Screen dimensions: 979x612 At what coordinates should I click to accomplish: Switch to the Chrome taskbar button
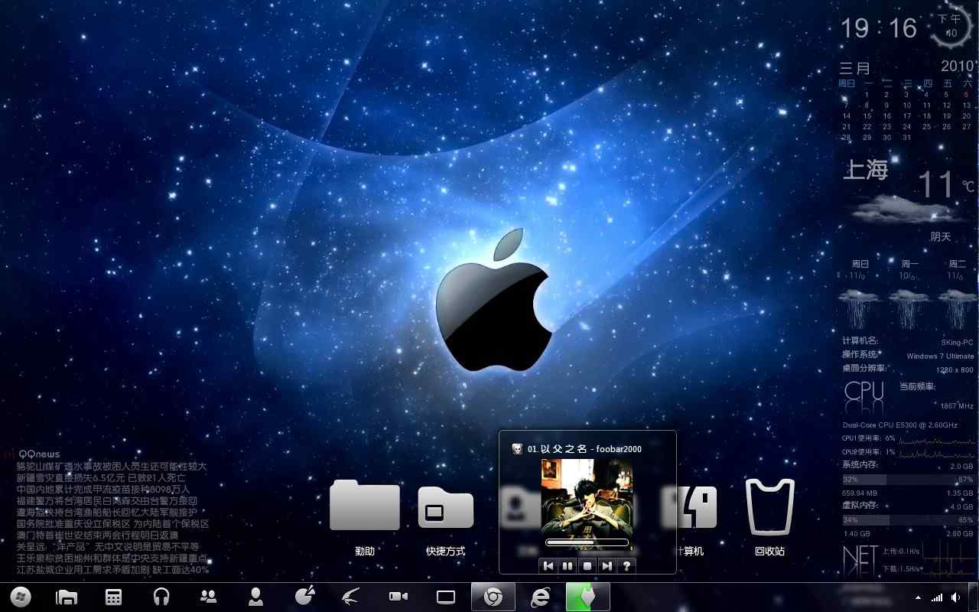493,597
